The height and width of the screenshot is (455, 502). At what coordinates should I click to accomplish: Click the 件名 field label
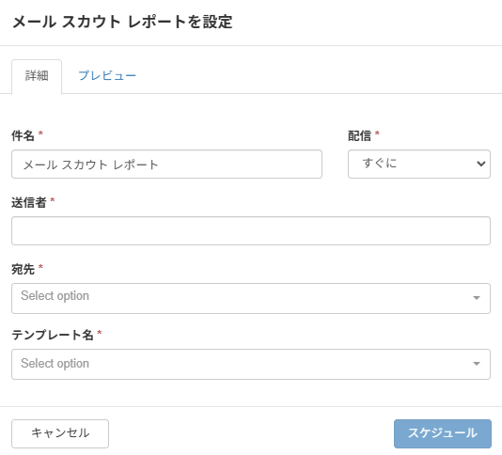click(23, 135)
